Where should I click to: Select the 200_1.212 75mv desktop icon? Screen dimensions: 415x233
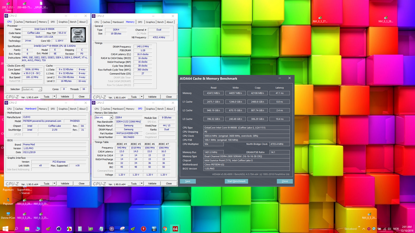(x=8, y=6)
